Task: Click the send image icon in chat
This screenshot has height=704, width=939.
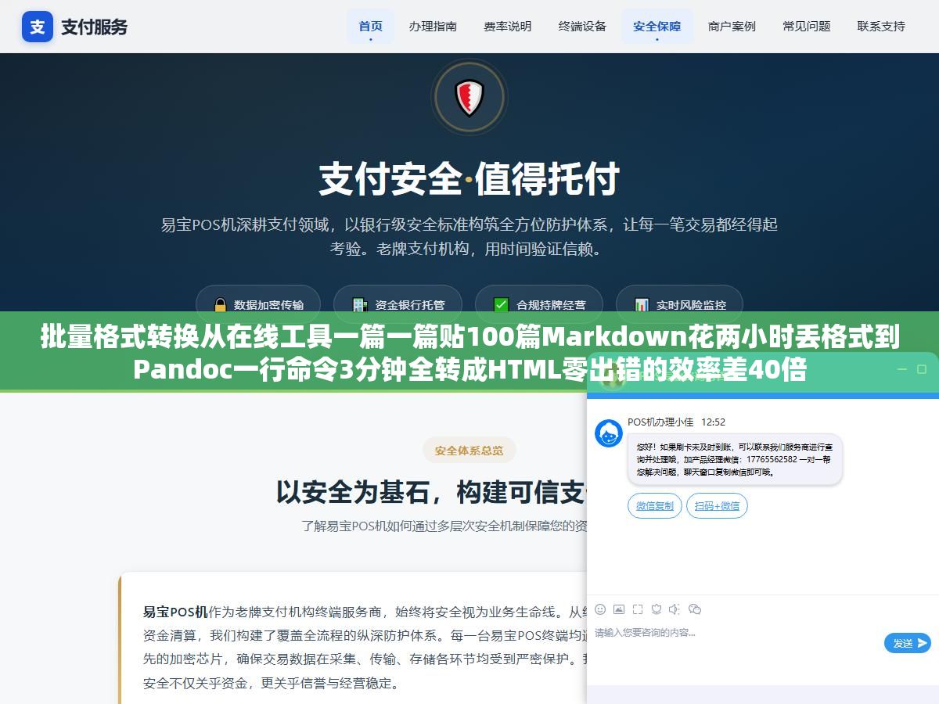Action: pyautogui.click(x=619, y=609)
